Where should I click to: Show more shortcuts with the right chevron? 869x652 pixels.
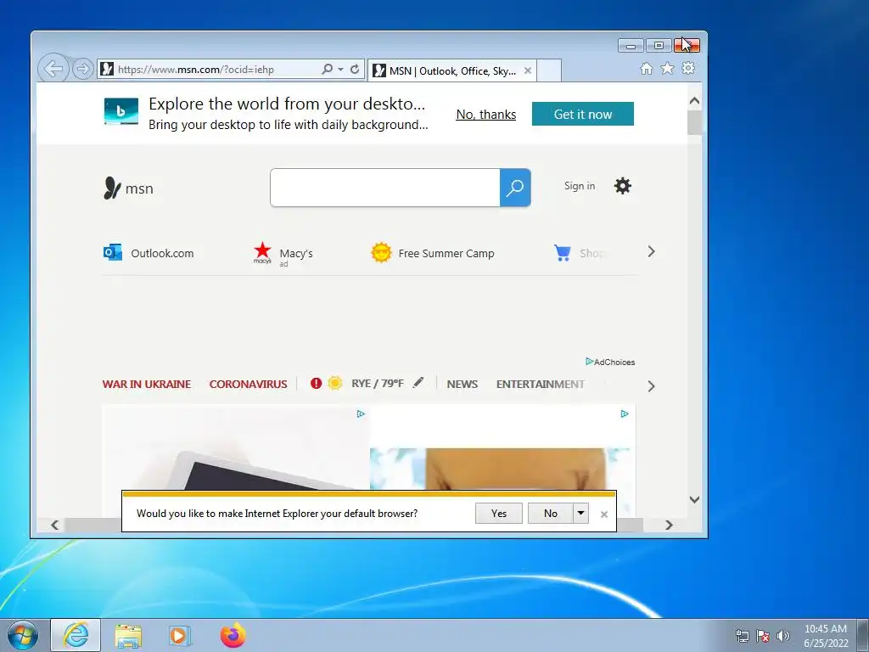(651, 251)
